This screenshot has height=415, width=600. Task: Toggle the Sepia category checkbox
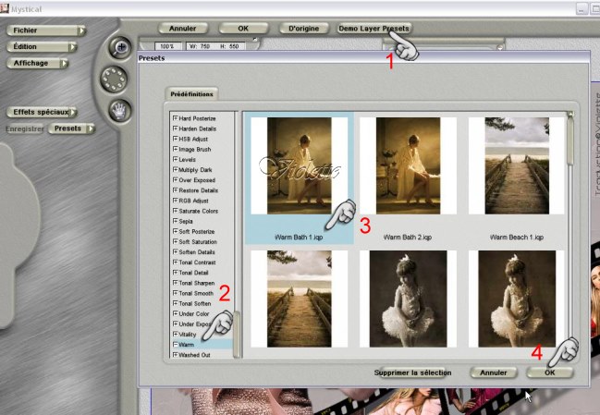[176, 222]
